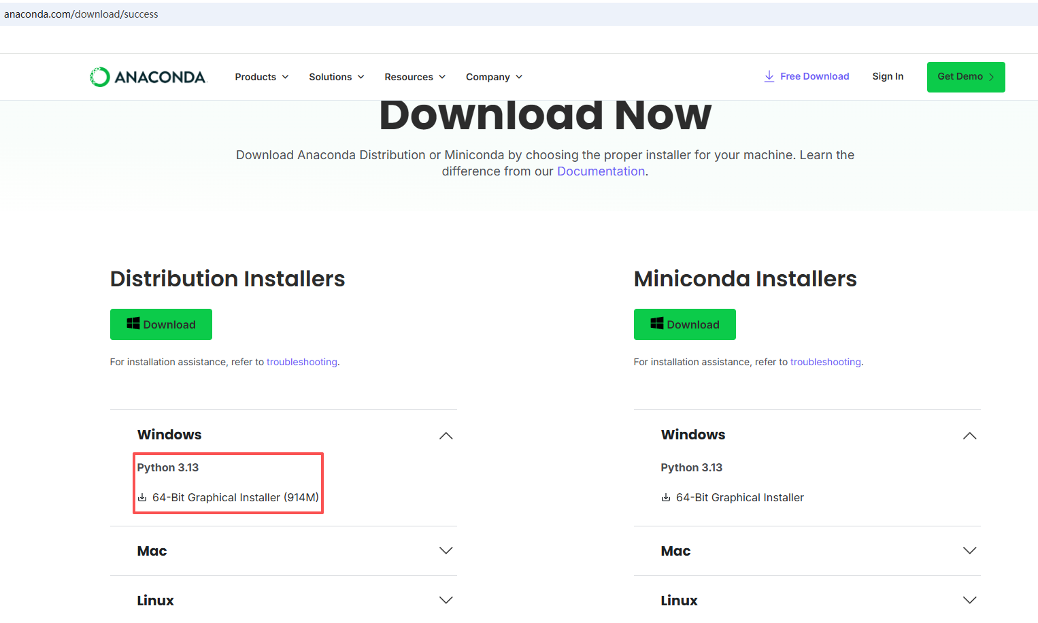Screen dimensions: 1038x623
Task: Open troubleshooting link under Miniconda Installers
Action: [x=826, y=362]
